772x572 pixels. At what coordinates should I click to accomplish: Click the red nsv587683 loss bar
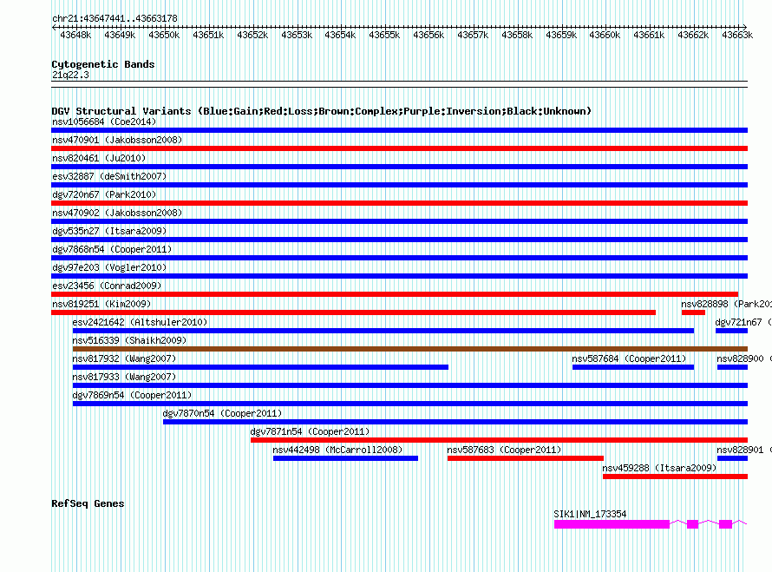(526, 458)
